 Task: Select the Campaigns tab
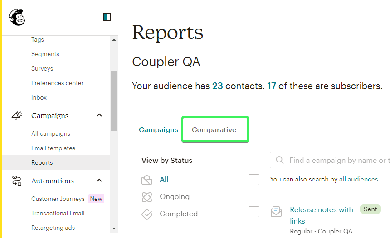point(158,129)
